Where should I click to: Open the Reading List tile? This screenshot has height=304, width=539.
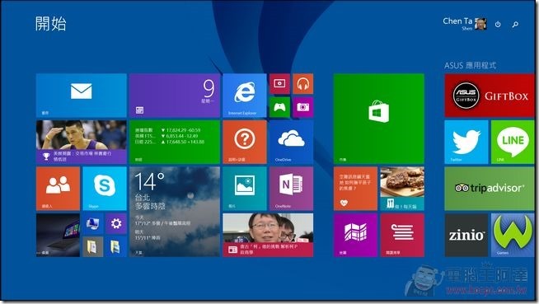[x=402, y=235]
